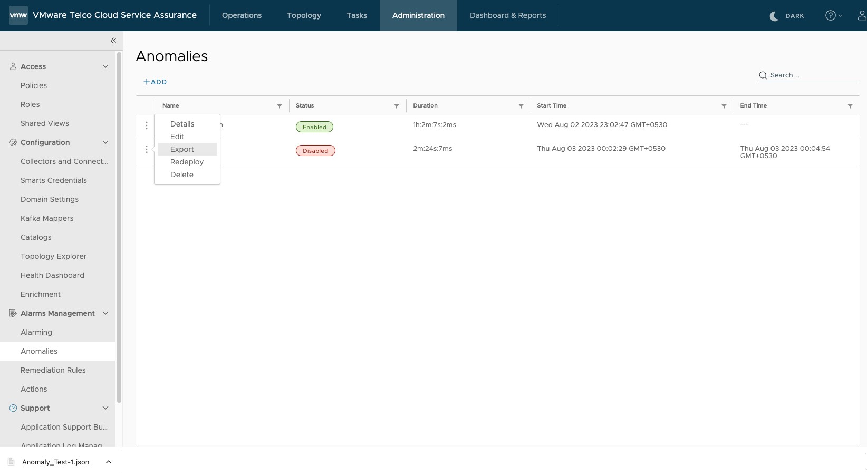Open the Operations tab
867x475 pixels.
pos(242,15)
